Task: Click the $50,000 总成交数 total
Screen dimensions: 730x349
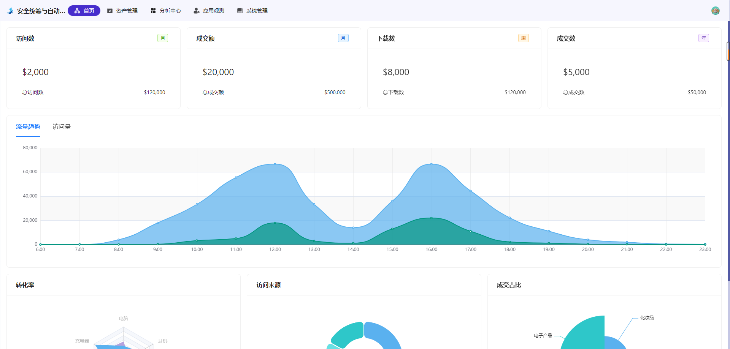Action: (x=697, y=92)
